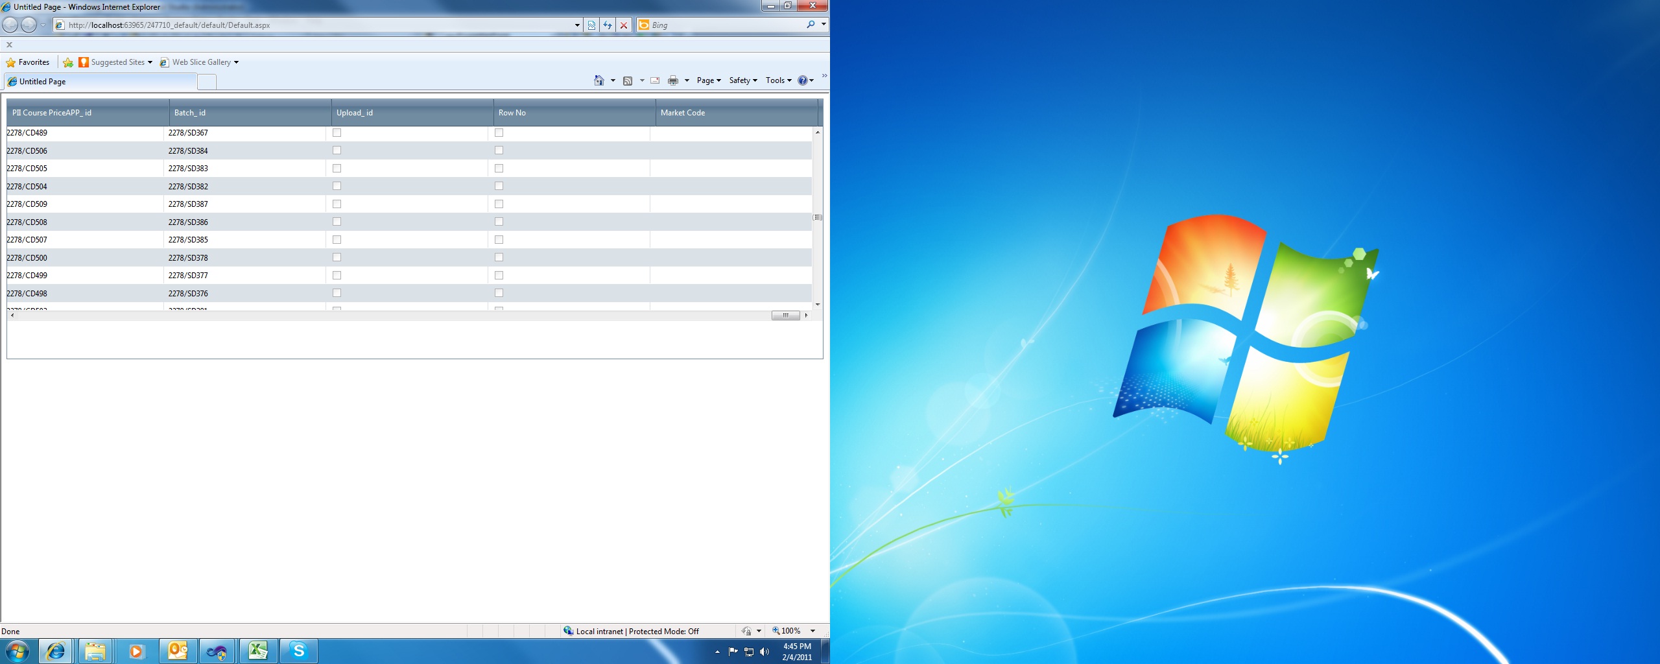Viewport: 1660px width, 664px height.
Task: Show hidden system tray icons
Action: point(717,652)
